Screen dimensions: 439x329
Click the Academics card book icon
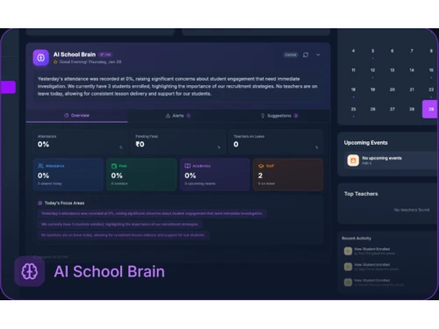(x=188, y=166)
